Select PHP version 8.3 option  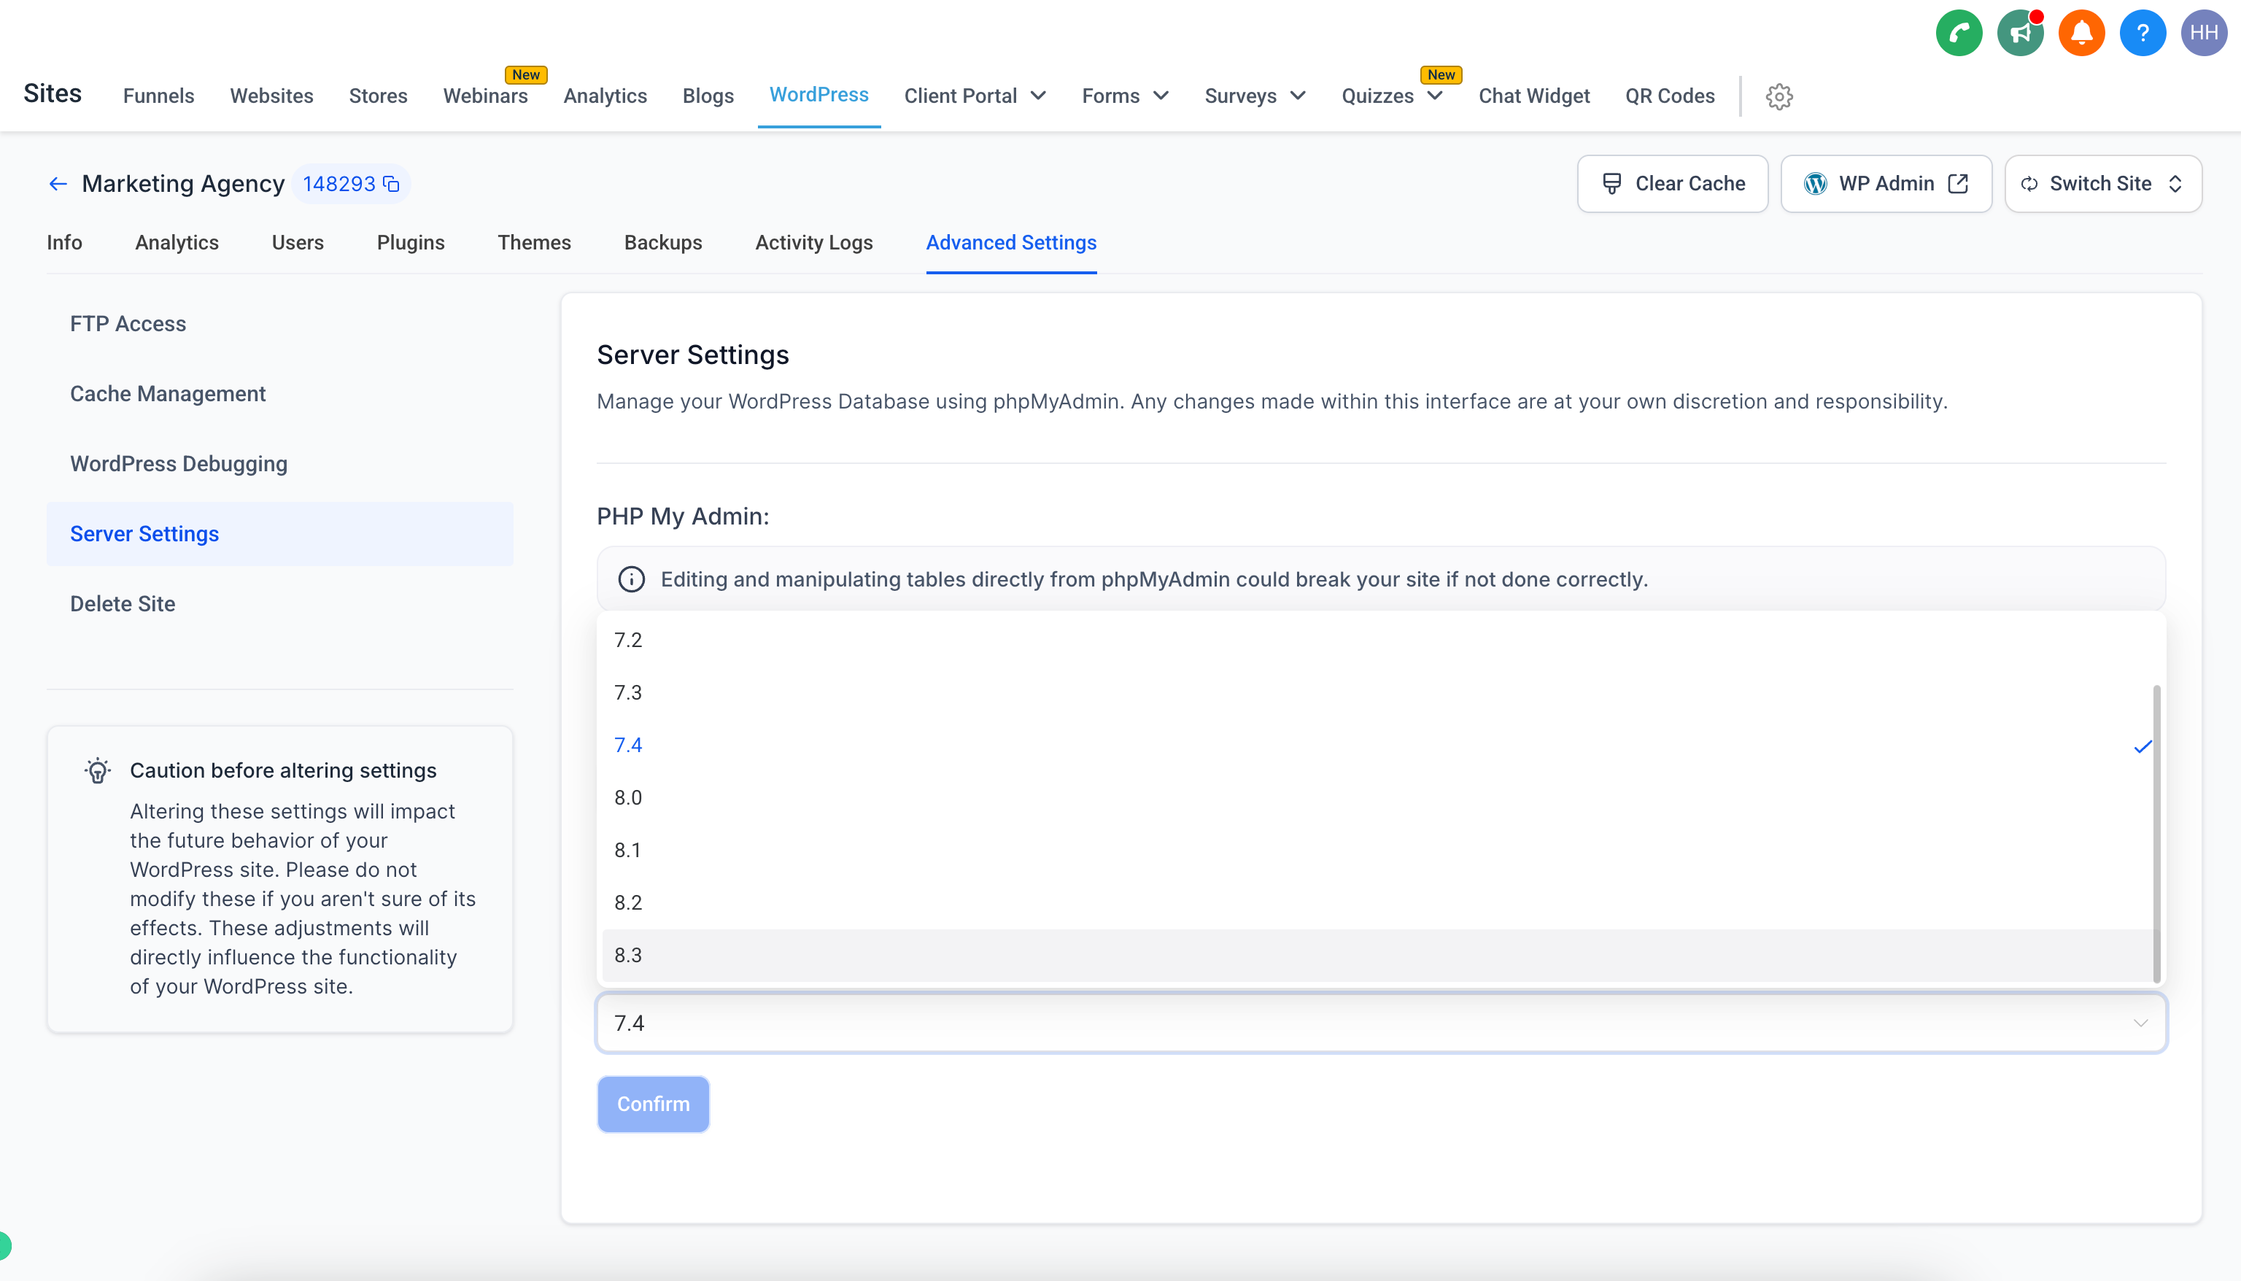tap(628, 955)
